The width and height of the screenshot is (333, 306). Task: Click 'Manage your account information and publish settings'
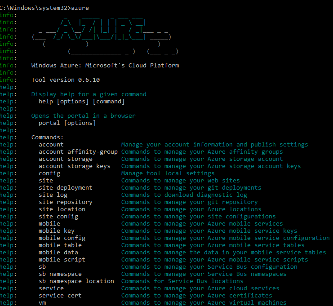[214, 145]
